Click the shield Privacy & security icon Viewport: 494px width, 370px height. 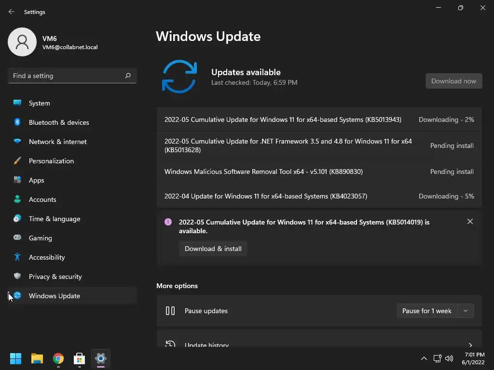(17, 276)
